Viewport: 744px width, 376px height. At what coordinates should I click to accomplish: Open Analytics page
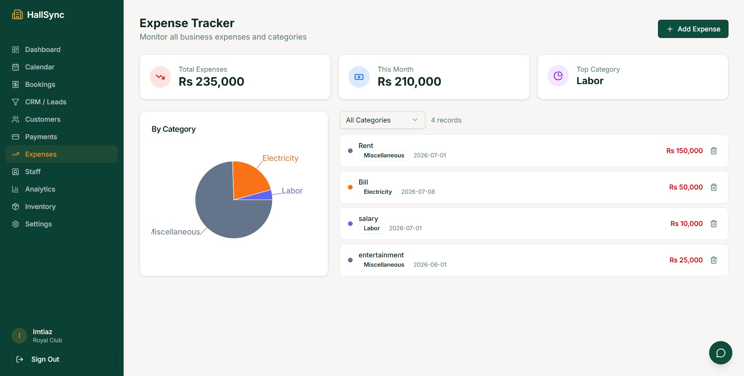(62, 189)
